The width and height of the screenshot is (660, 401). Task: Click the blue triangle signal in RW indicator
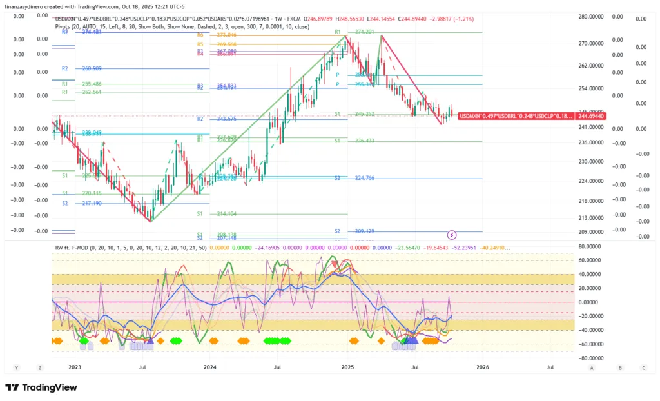[x=413, y=340]
